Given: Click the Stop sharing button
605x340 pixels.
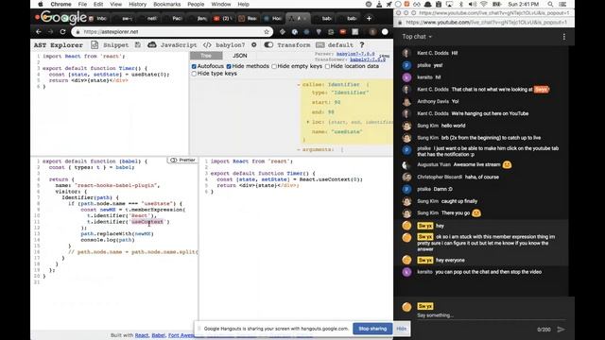Looking at the screenshot, I should pos(372,329).
